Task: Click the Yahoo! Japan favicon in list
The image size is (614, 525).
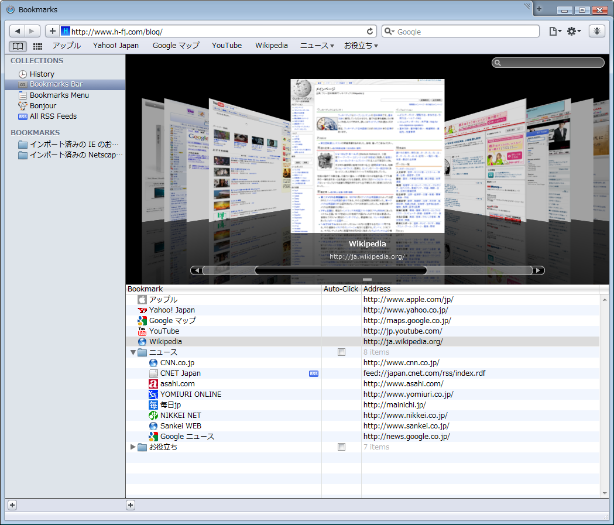Action: tap(142, 310)
